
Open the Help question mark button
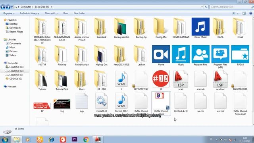click(x=251, y=13)
